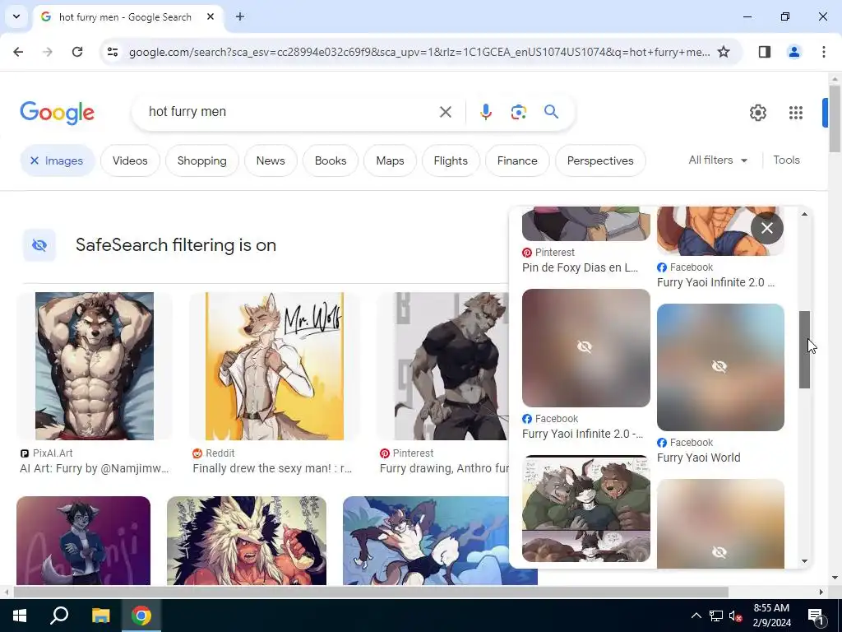Reveal blurred image above Furry Yaoi World
Screen dimensions: 842x632
click(x=720, y=367)
